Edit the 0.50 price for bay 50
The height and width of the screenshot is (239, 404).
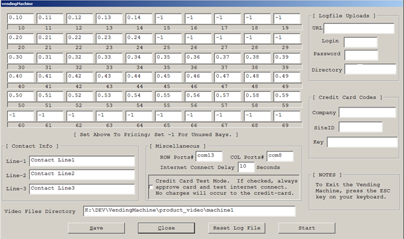(20, 96)
